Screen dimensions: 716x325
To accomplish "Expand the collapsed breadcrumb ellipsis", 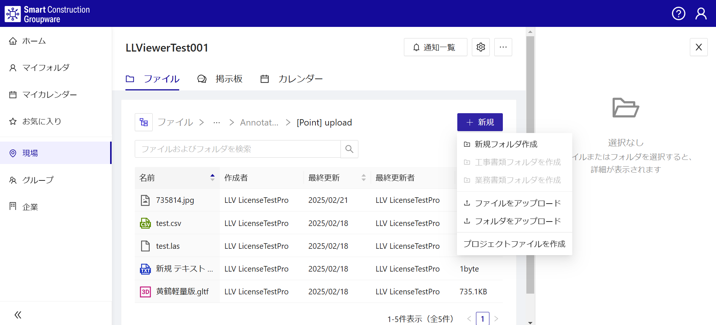I will pos(217,123).
